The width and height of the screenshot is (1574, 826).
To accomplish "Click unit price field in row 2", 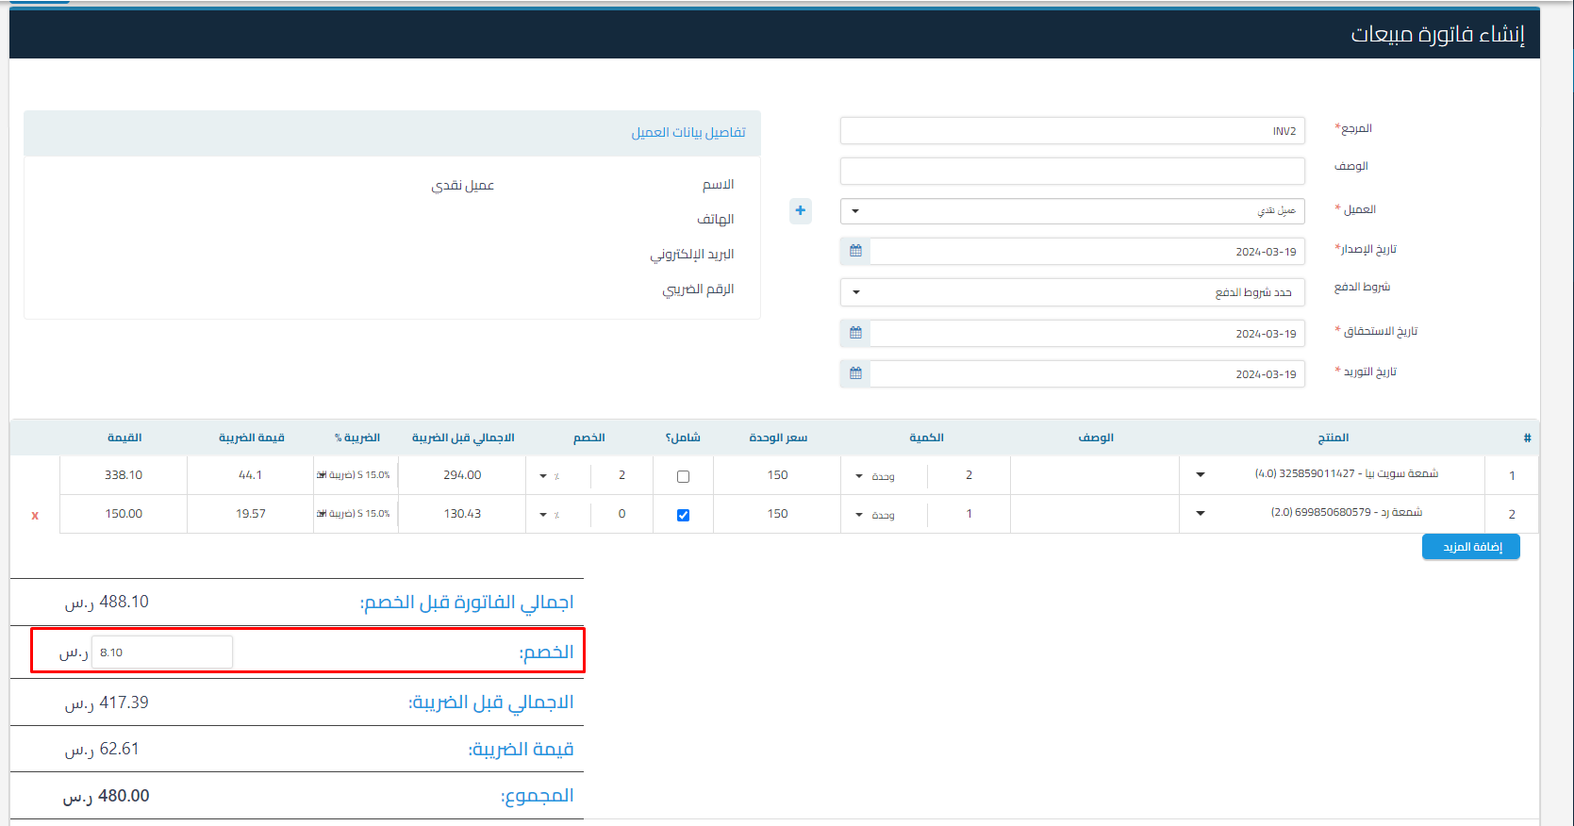I will coord(777,514).
